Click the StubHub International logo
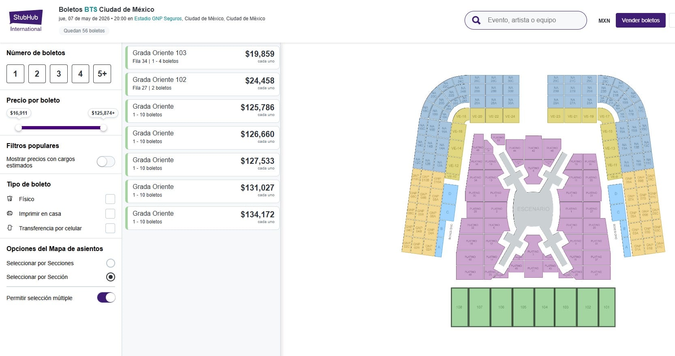Viewport: 675px width, 356px height. click(25, 17)
